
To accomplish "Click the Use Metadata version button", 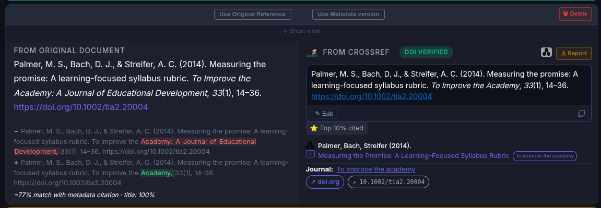I will tap(348, 14).
